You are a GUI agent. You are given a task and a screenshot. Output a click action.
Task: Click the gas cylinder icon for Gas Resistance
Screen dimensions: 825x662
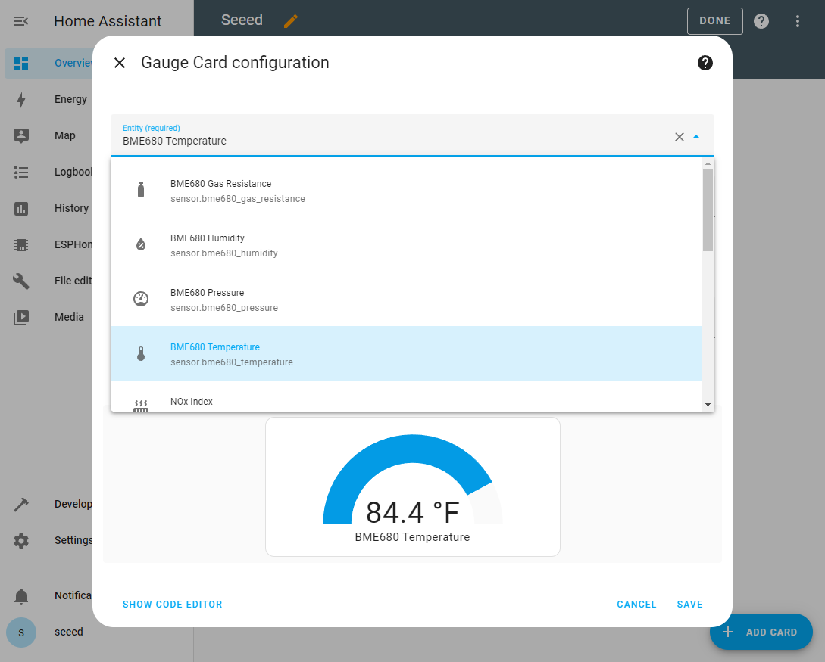click(140, 190)
